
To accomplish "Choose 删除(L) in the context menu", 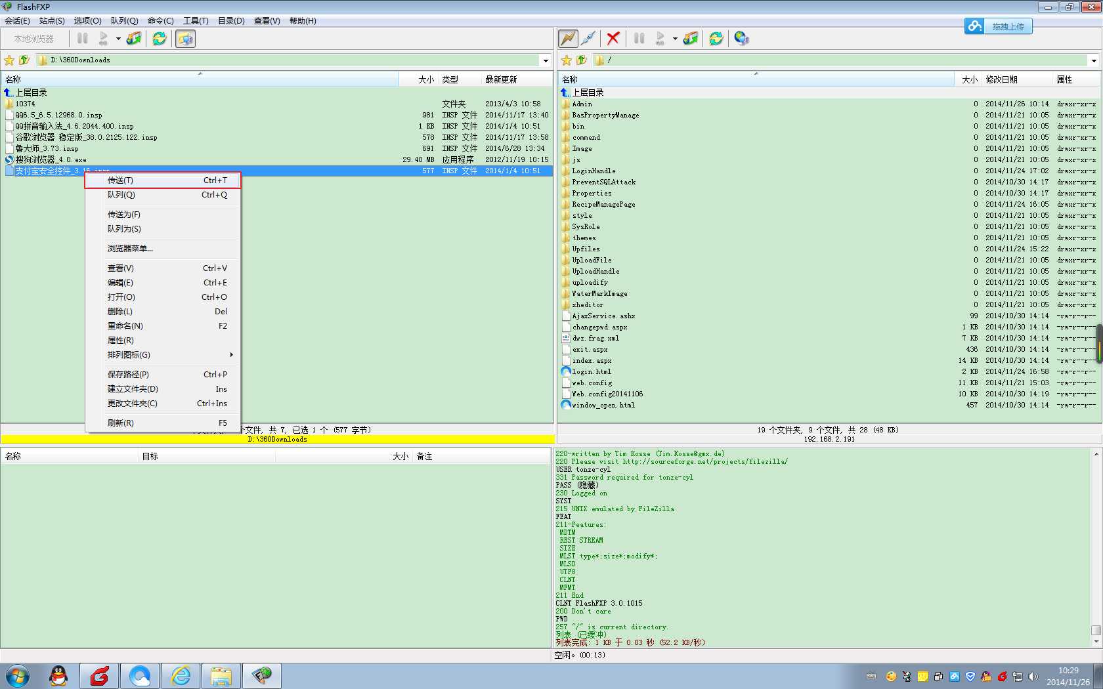I will pyautogui.click(x=163, y=312).
